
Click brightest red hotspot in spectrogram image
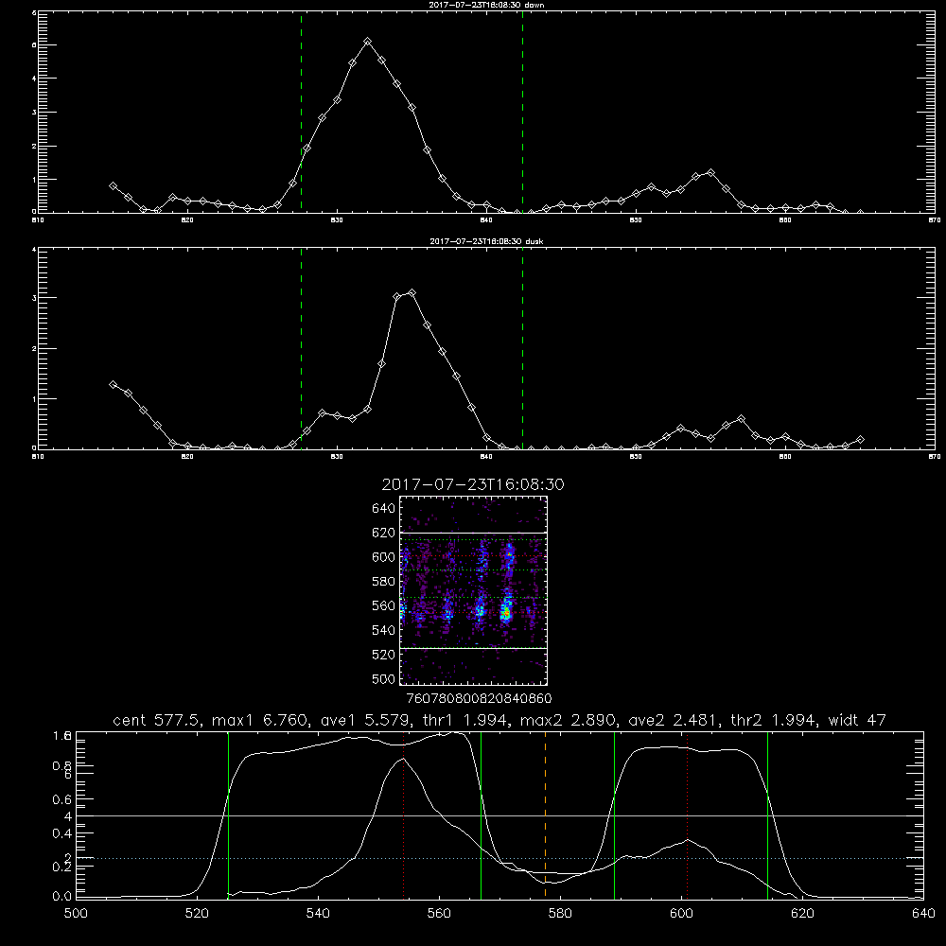[506, 614]
